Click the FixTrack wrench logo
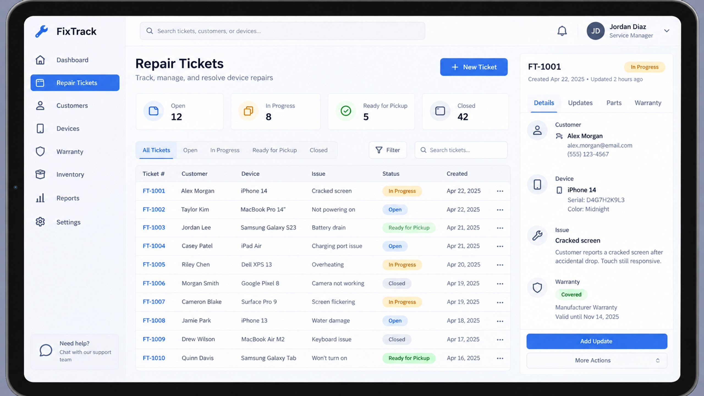The height and width of the screenshot is (396, 704). pyautogui.click(x=42, y=31)
